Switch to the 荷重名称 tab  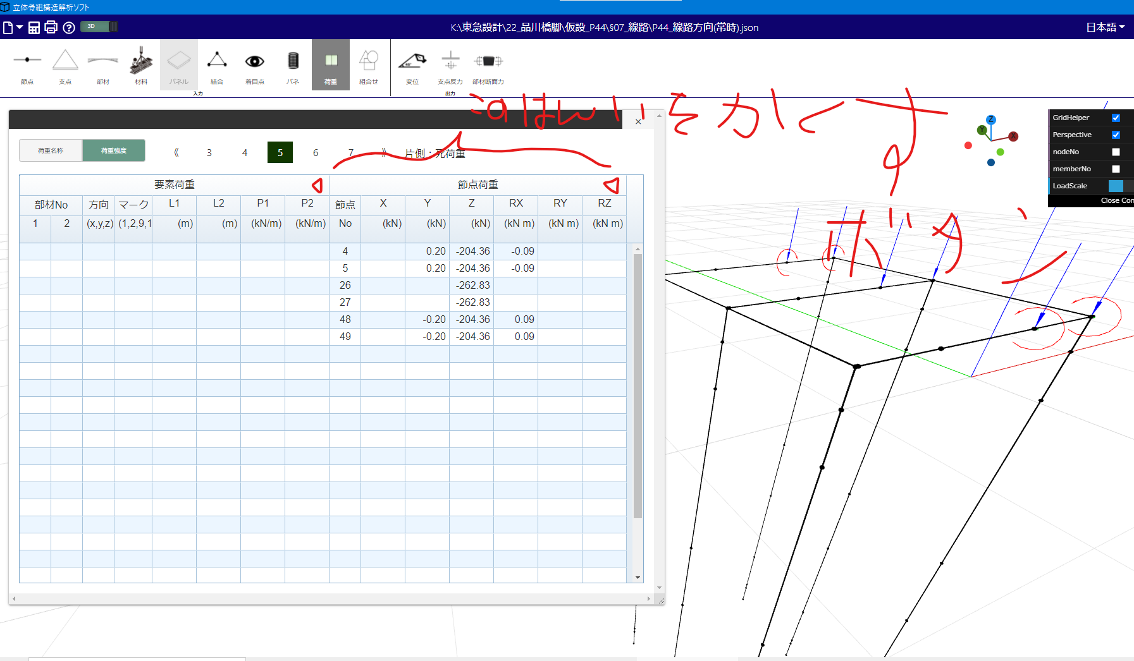pyautogui.click(x=51, y=150)
